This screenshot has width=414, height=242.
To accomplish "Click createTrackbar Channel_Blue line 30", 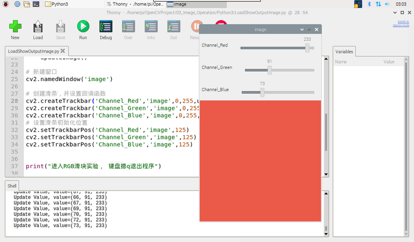I will [112, 116].
